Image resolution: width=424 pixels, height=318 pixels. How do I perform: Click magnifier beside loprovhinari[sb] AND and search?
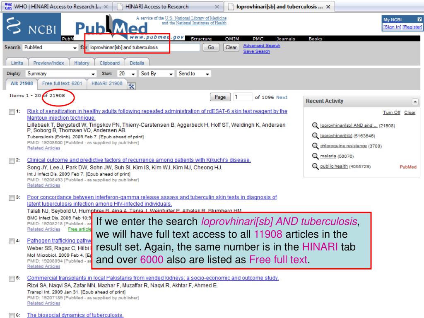315,125
